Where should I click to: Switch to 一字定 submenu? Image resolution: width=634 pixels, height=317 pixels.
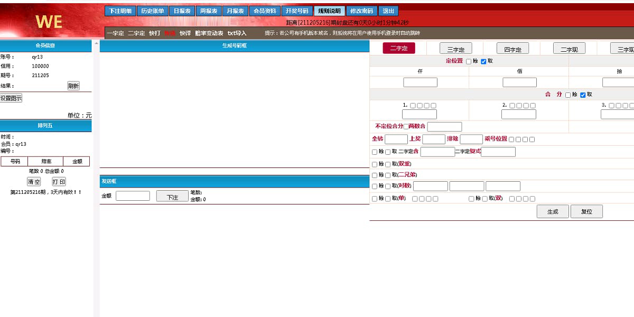[x=115, y=33]
